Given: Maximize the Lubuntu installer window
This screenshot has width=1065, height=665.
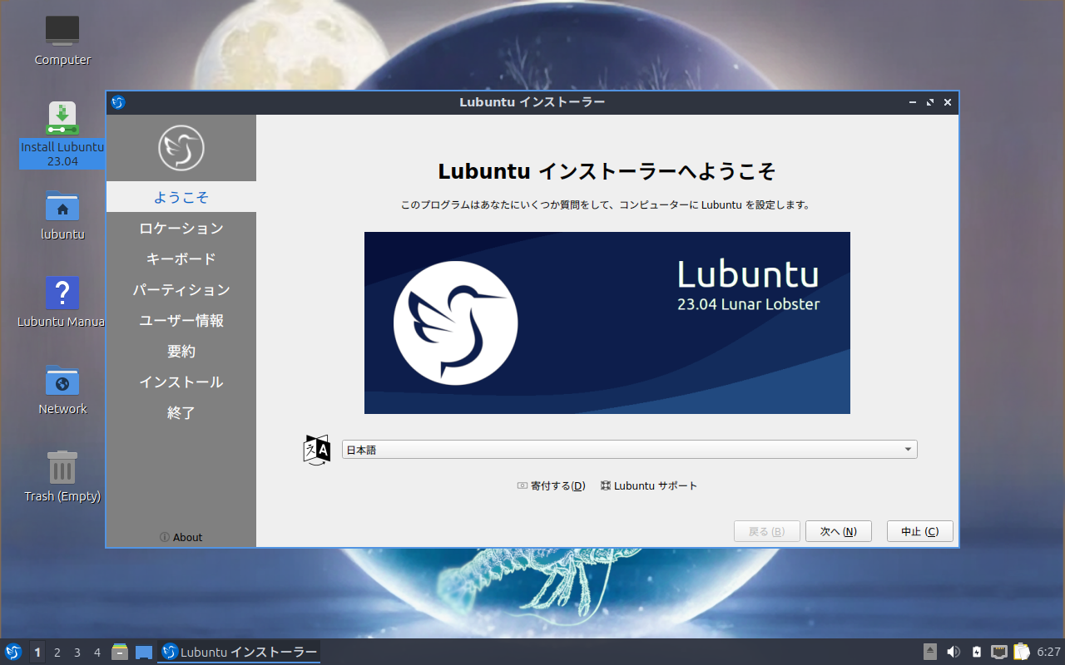Looking at the screenshot, I should (x=930, y=102).
